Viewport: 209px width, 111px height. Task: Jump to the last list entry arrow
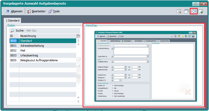(79, 102)
